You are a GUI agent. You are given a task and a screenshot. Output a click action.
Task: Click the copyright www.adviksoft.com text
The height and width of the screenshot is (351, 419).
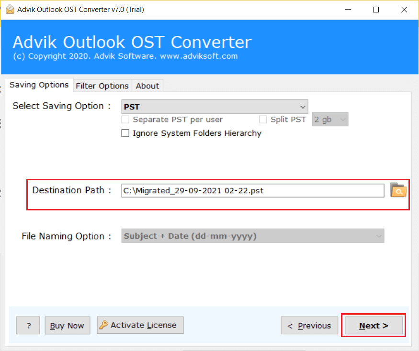[x=125, y=56]
